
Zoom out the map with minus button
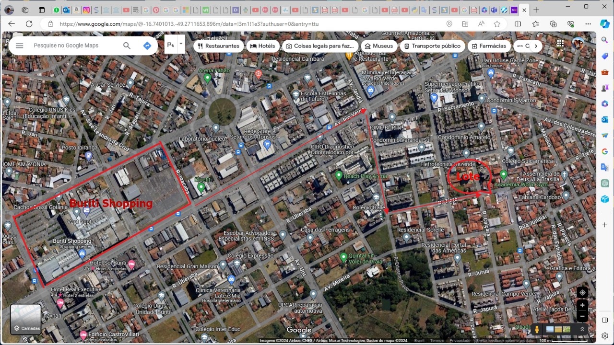tap(582, 316)
